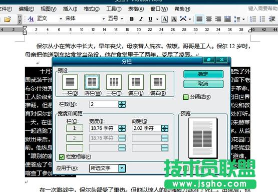Click the toolbar options handle icon

20,19
